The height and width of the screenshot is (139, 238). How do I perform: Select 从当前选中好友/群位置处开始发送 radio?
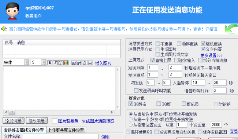tap(131, 114)
